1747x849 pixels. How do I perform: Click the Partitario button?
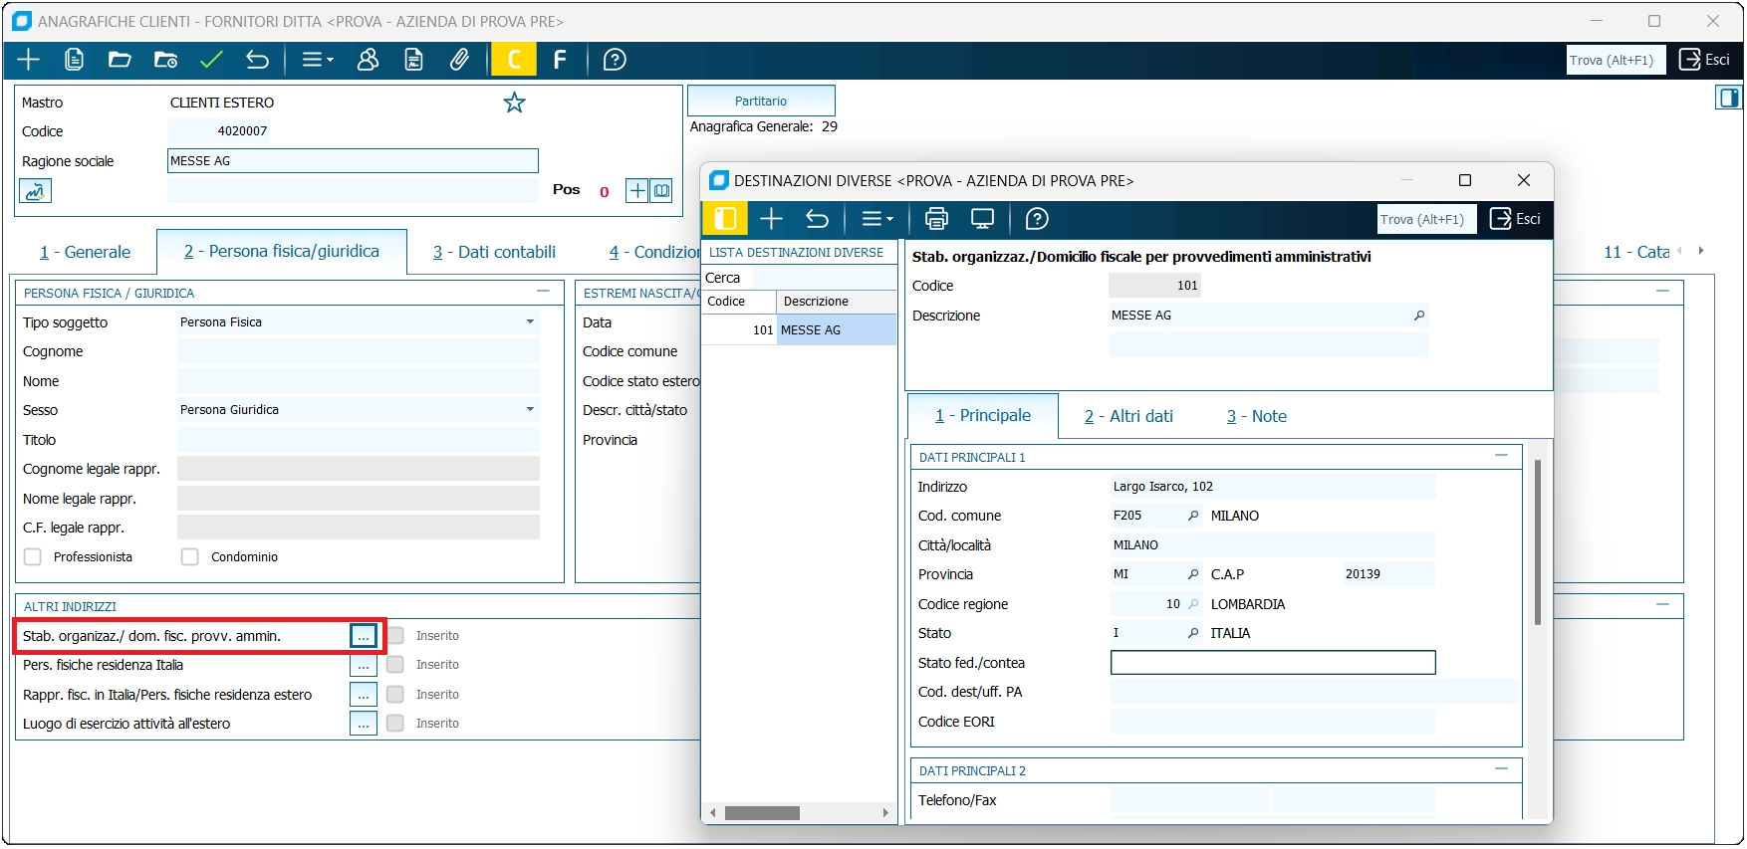pos(761,102)
